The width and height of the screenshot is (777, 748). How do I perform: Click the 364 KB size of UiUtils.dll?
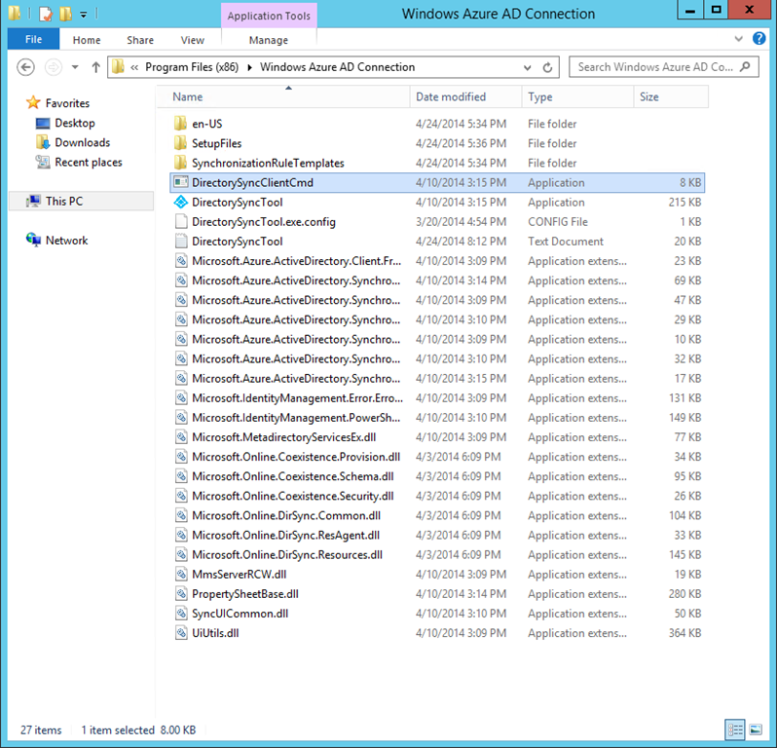click(684, 633)
